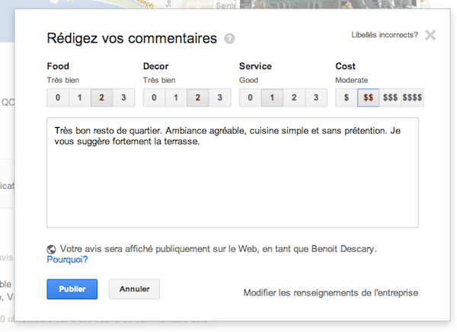Set Cost to $$ moderate
Viewport: 457px width, 332px height.
368,97
